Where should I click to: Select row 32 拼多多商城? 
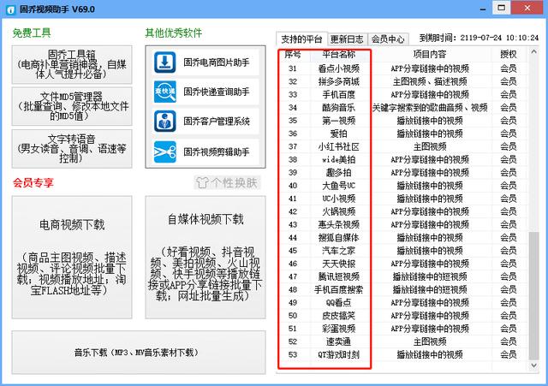click(403, 81)
